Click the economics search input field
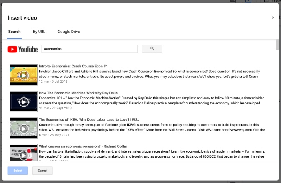The image size is (281, 183). [90, 49]
